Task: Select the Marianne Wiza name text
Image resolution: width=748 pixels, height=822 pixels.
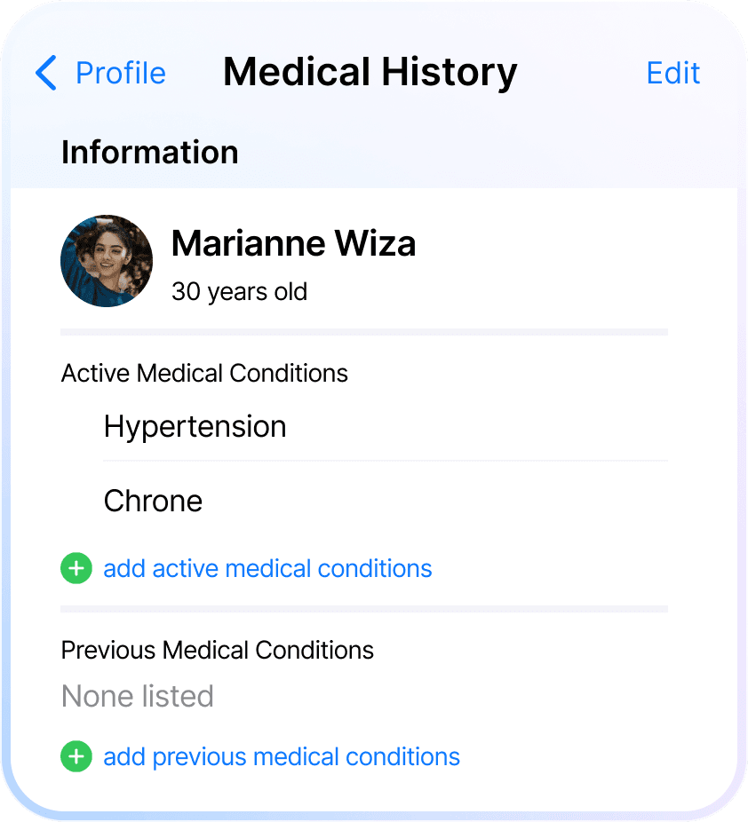Action: coord(293,243)
